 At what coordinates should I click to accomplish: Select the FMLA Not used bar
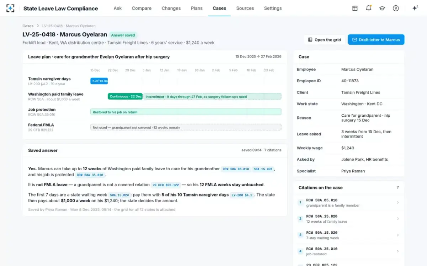pyautogui.click(x=186, y=127)
